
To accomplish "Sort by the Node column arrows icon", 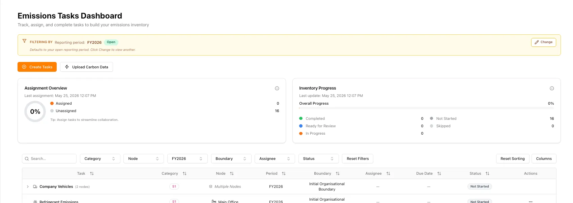I will (x=232, y=174).
